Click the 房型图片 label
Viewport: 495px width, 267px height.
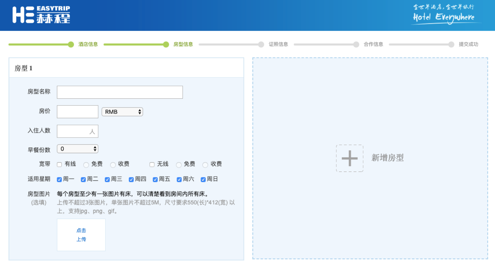39,194
